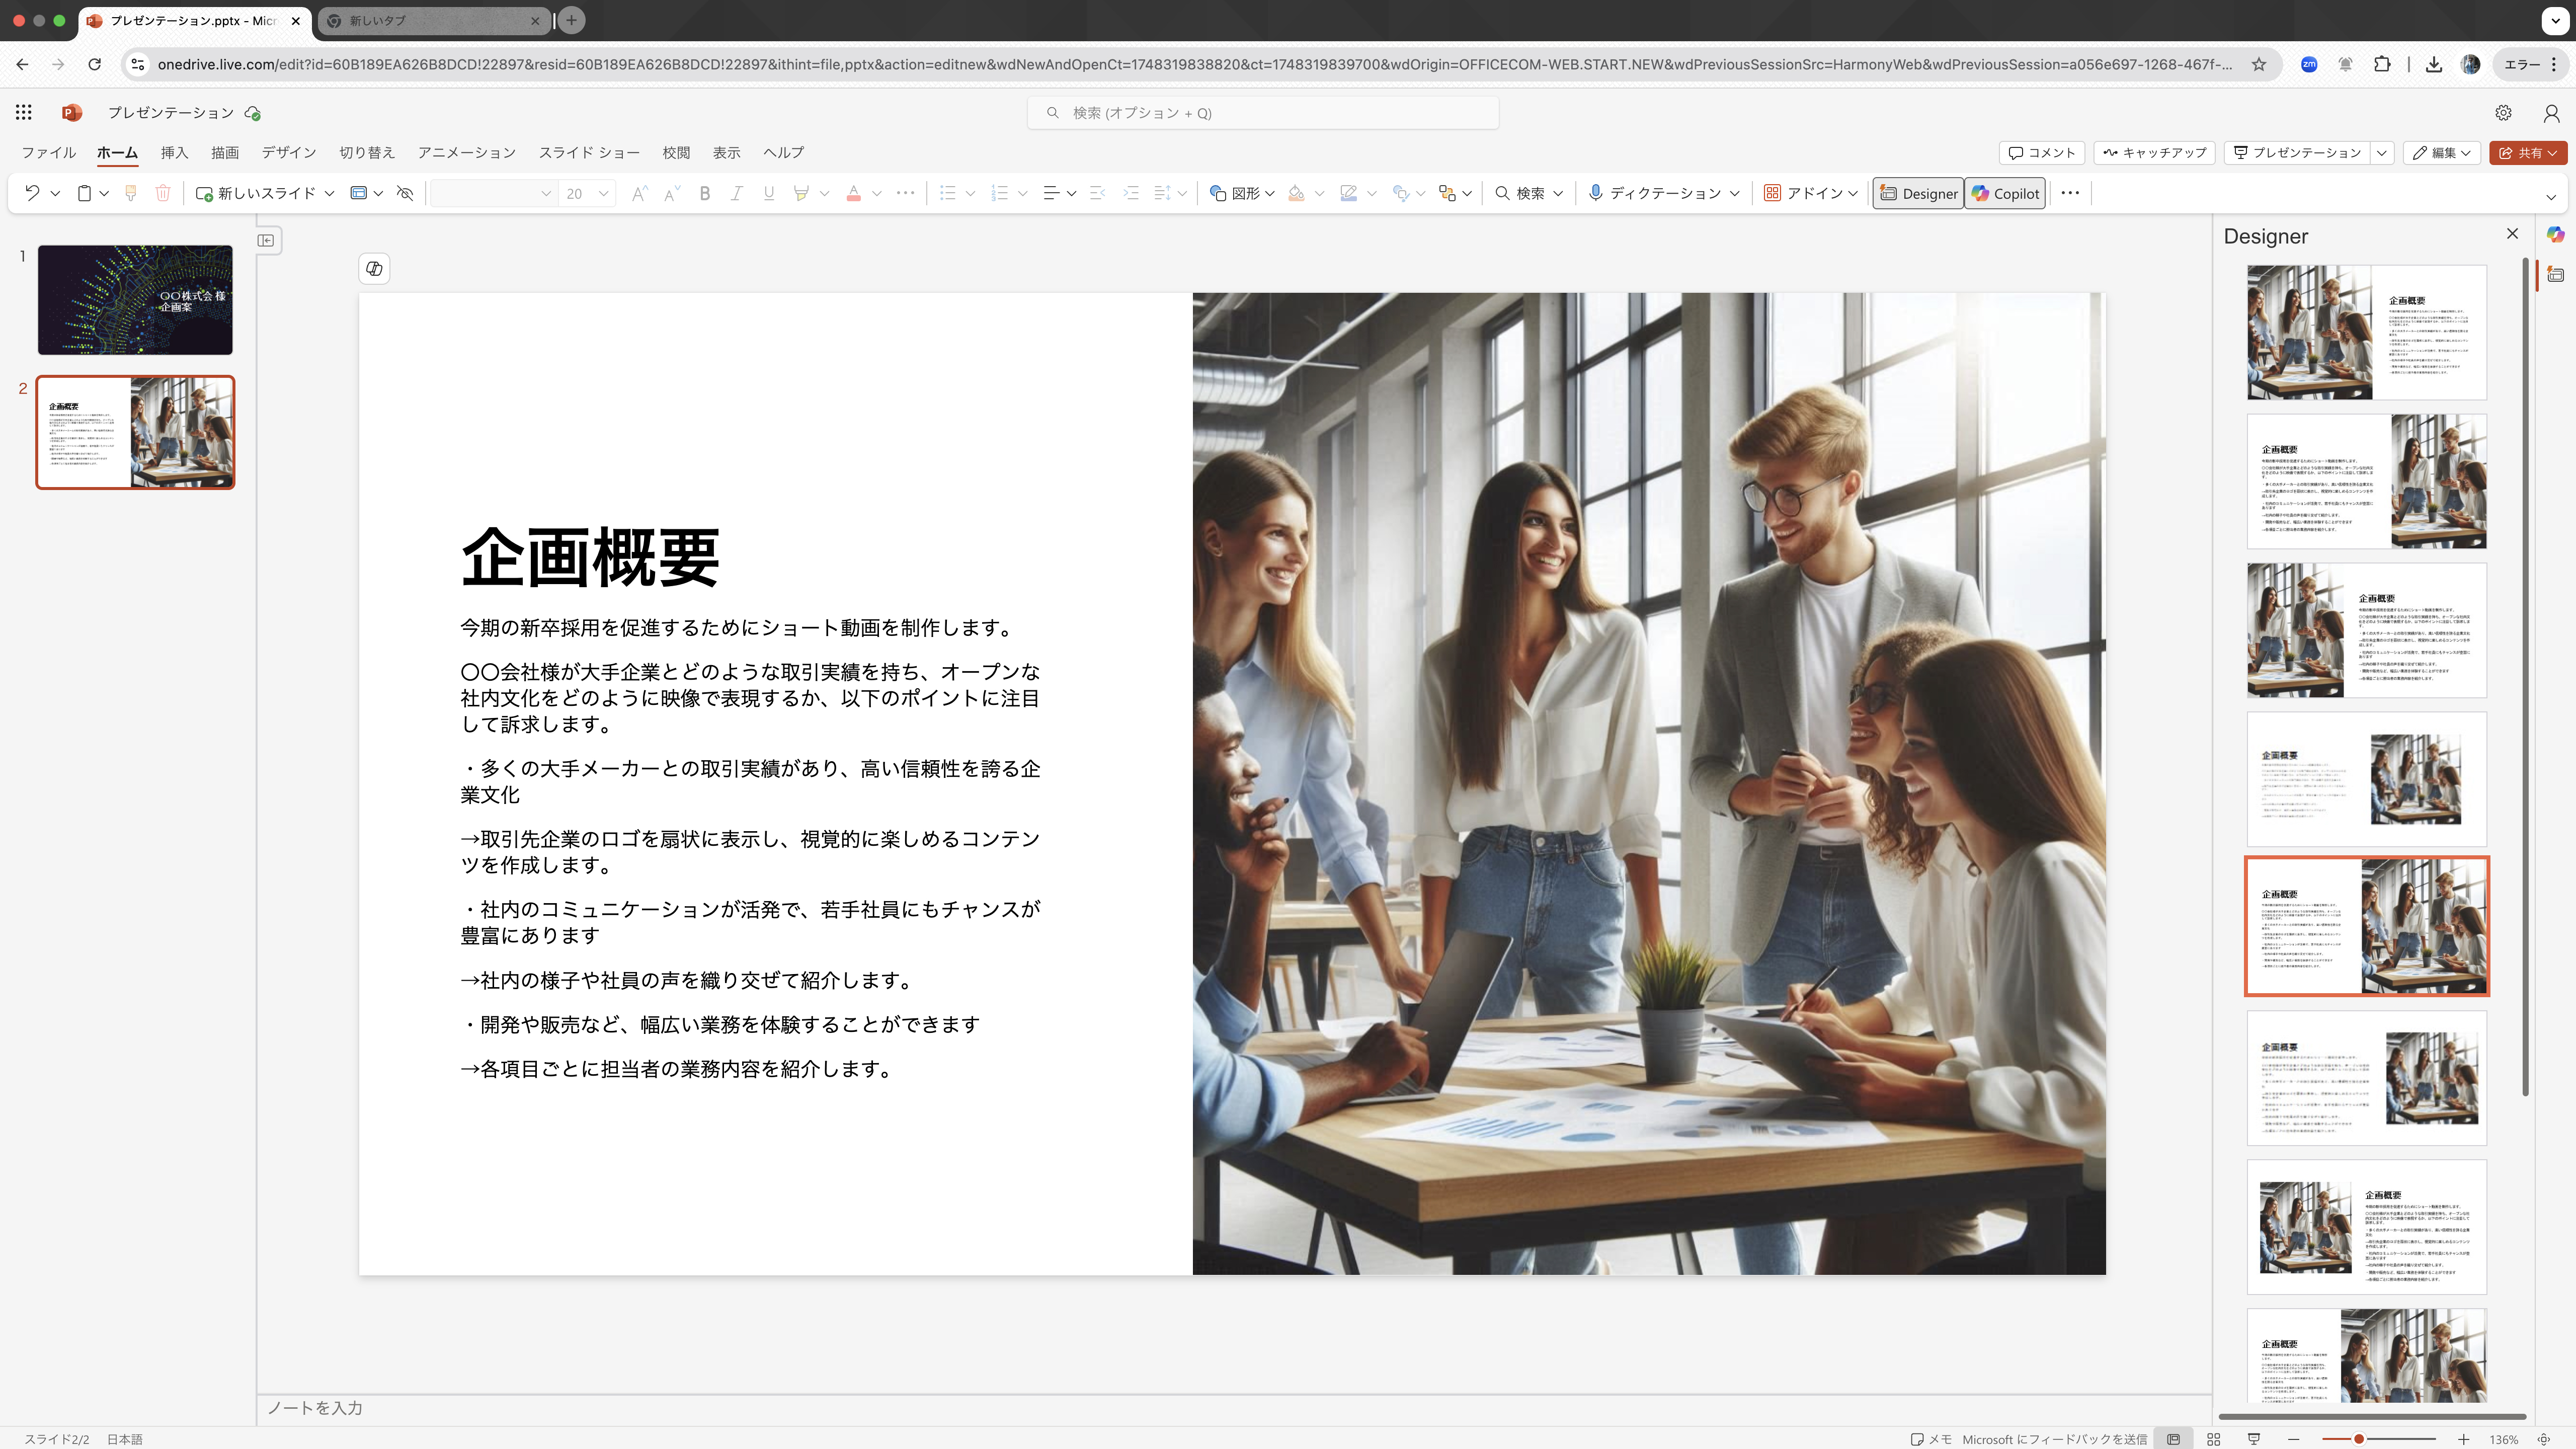Open the デザイン ribbon tab

point(289,152)
